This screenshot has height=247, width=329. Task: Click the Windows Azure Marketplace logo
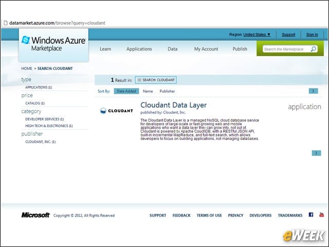pyautogui.click(x=53, y=44)
